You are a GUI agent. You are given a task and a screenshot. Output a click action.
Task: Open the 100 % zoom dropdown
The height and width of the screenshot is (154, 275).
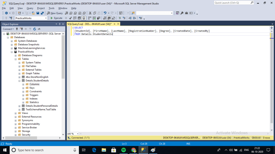78,134
